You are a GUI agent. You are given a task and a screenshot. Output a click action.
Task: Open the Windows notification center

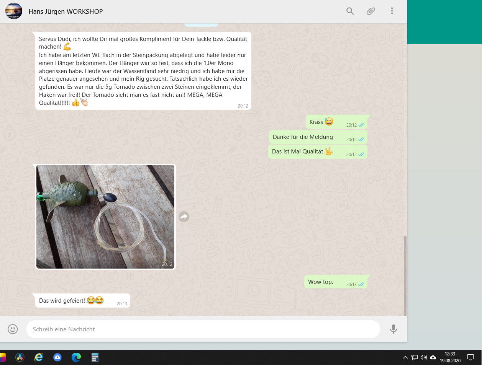point(471,357)
